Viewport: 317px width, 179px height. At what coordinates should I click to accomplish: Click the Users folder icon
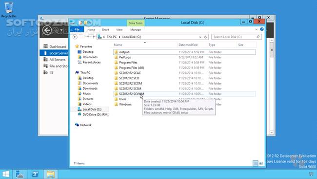(116, 99)
